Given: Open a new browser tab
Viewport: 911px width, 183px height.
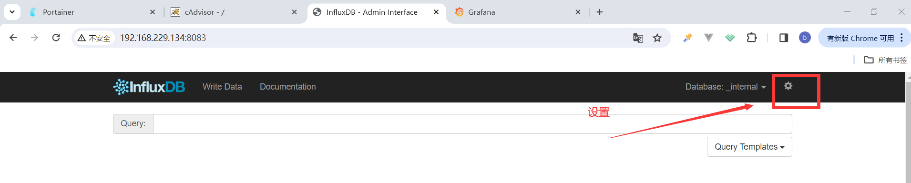Looking at the screenshot, I should click(x=600, y=12).
